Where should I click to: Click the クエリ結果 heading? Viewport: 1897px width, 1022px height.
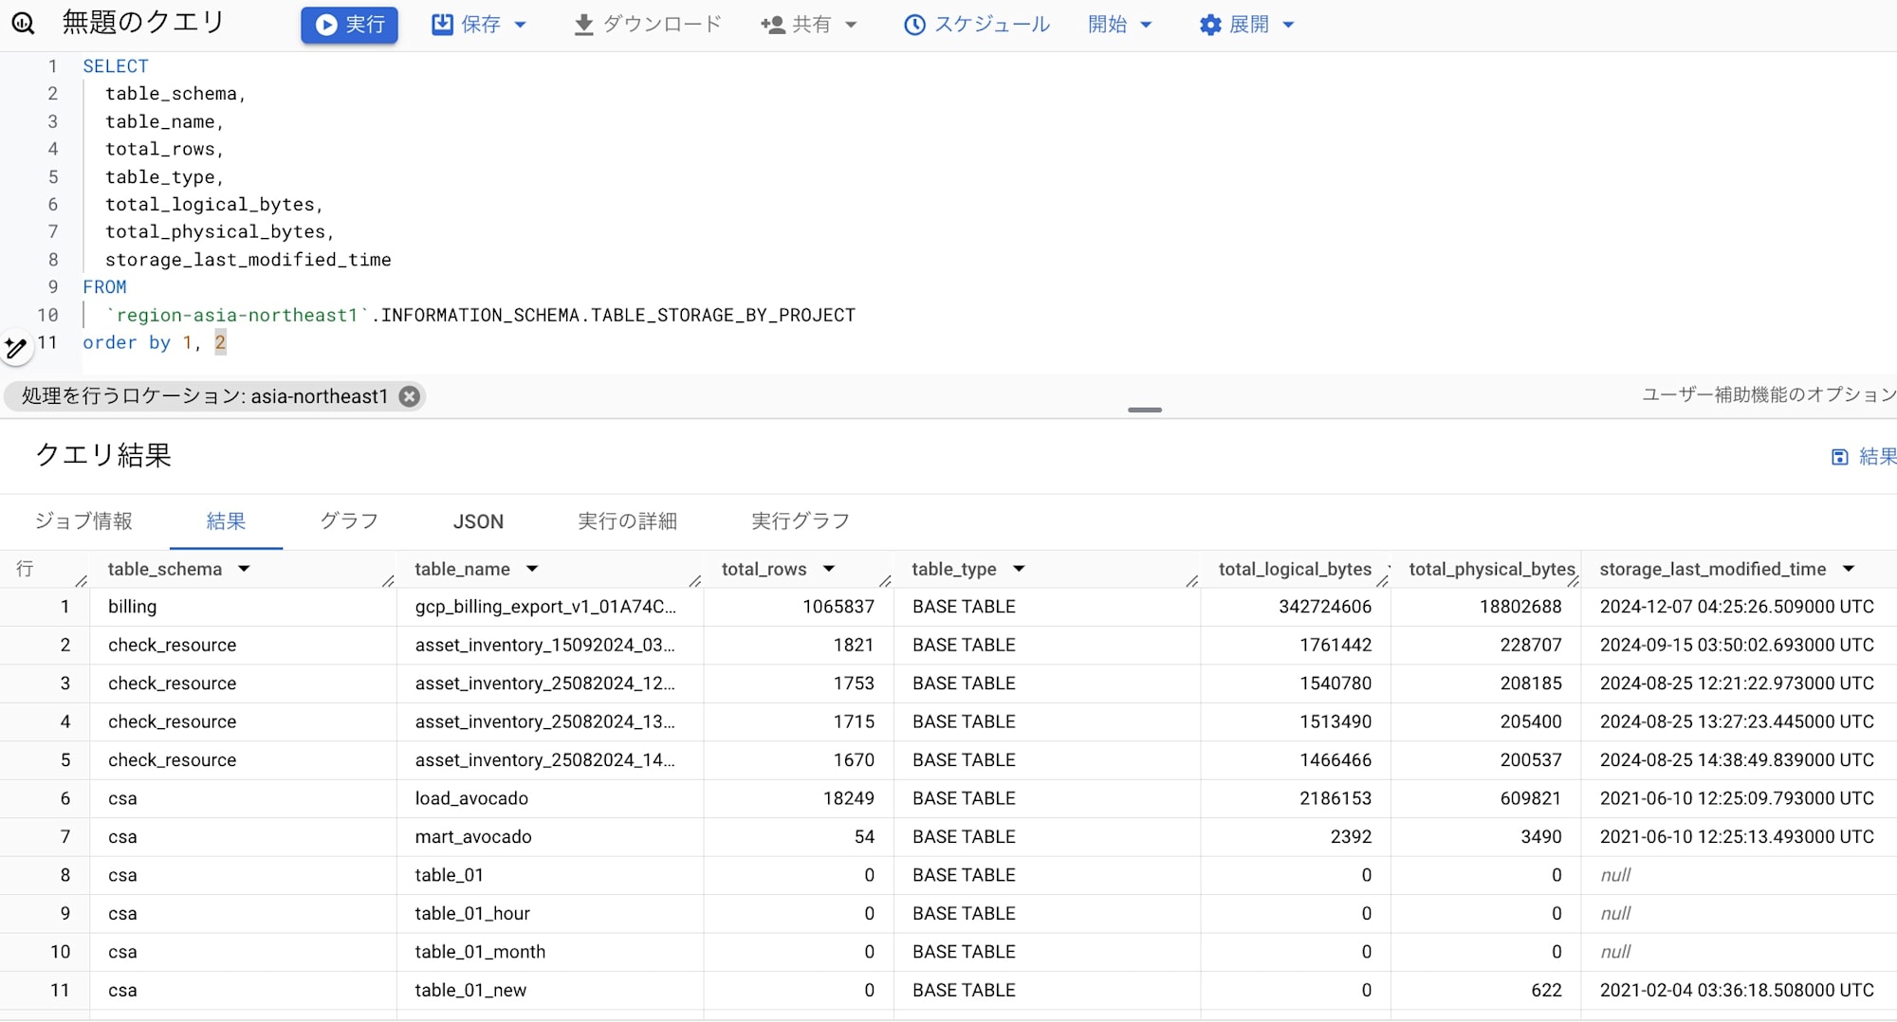103,456
